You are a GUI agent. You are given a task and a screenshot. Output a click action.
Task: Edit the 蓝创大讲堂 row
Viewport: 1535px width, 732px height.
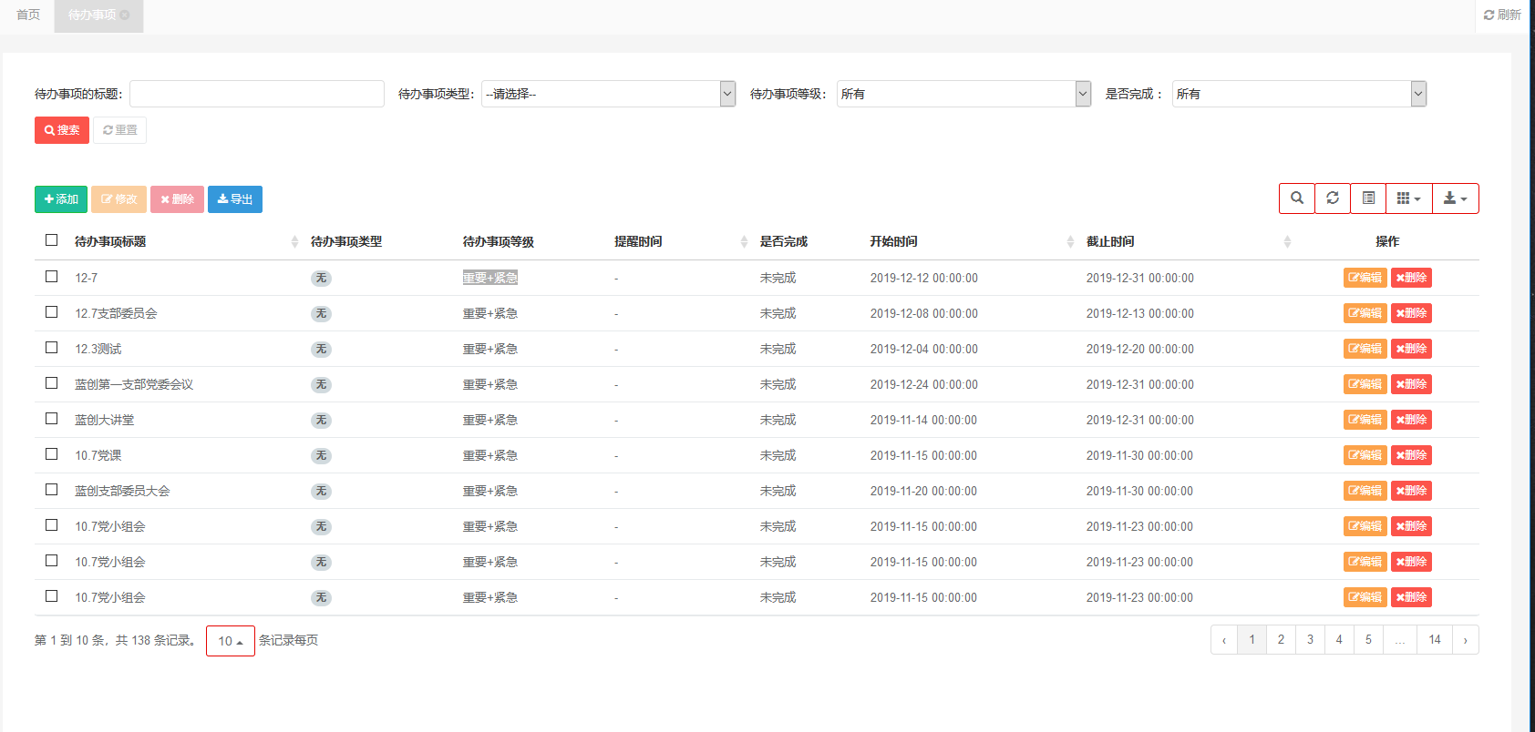(x=1365, y=420)
